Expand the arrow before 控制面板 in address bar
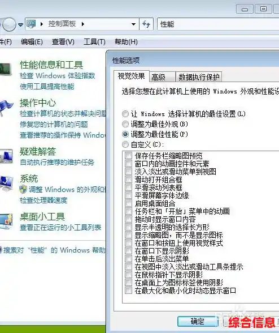Image resolution: width=279 pixels, height=333 pixels. 42,24
